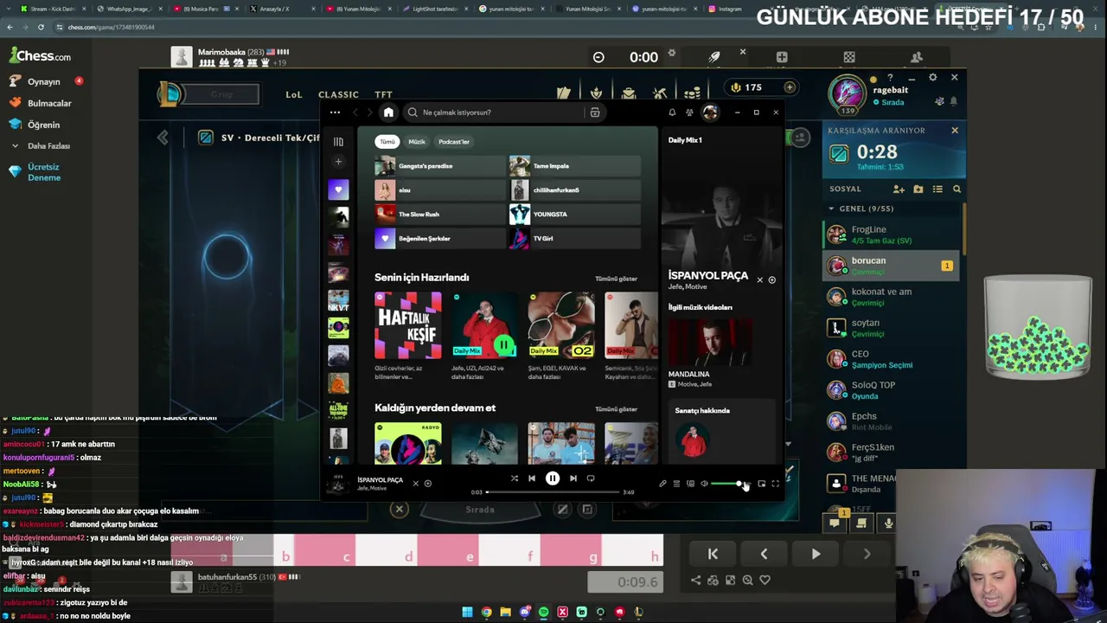The image size is (1107, 623).
Task: Open Oynayın in Chess.com sidebar
Action: click(x=43, y=81)
